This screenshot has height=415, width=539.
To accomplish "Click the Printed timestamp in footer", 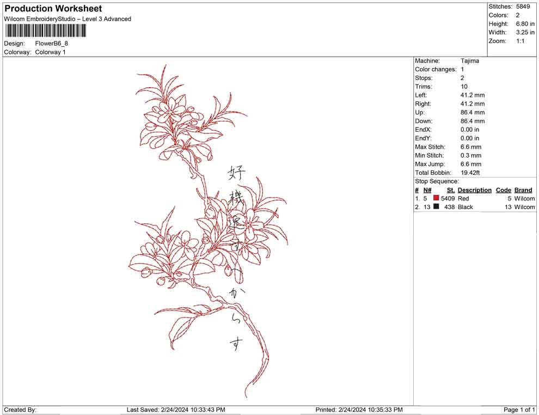I will 359,410.
